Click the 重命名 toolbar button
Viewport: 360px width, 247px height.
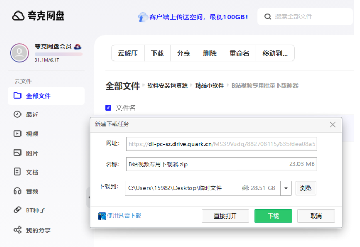pos(240,53)
